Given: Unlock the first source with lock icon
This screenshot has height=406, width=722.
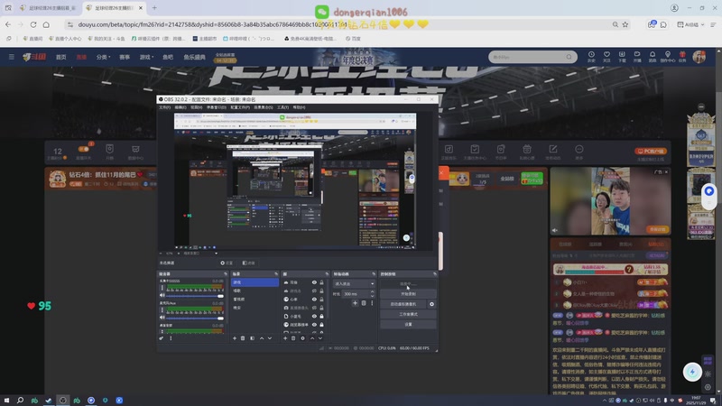Looking at the screenshot, I should (x=321, y=282).
